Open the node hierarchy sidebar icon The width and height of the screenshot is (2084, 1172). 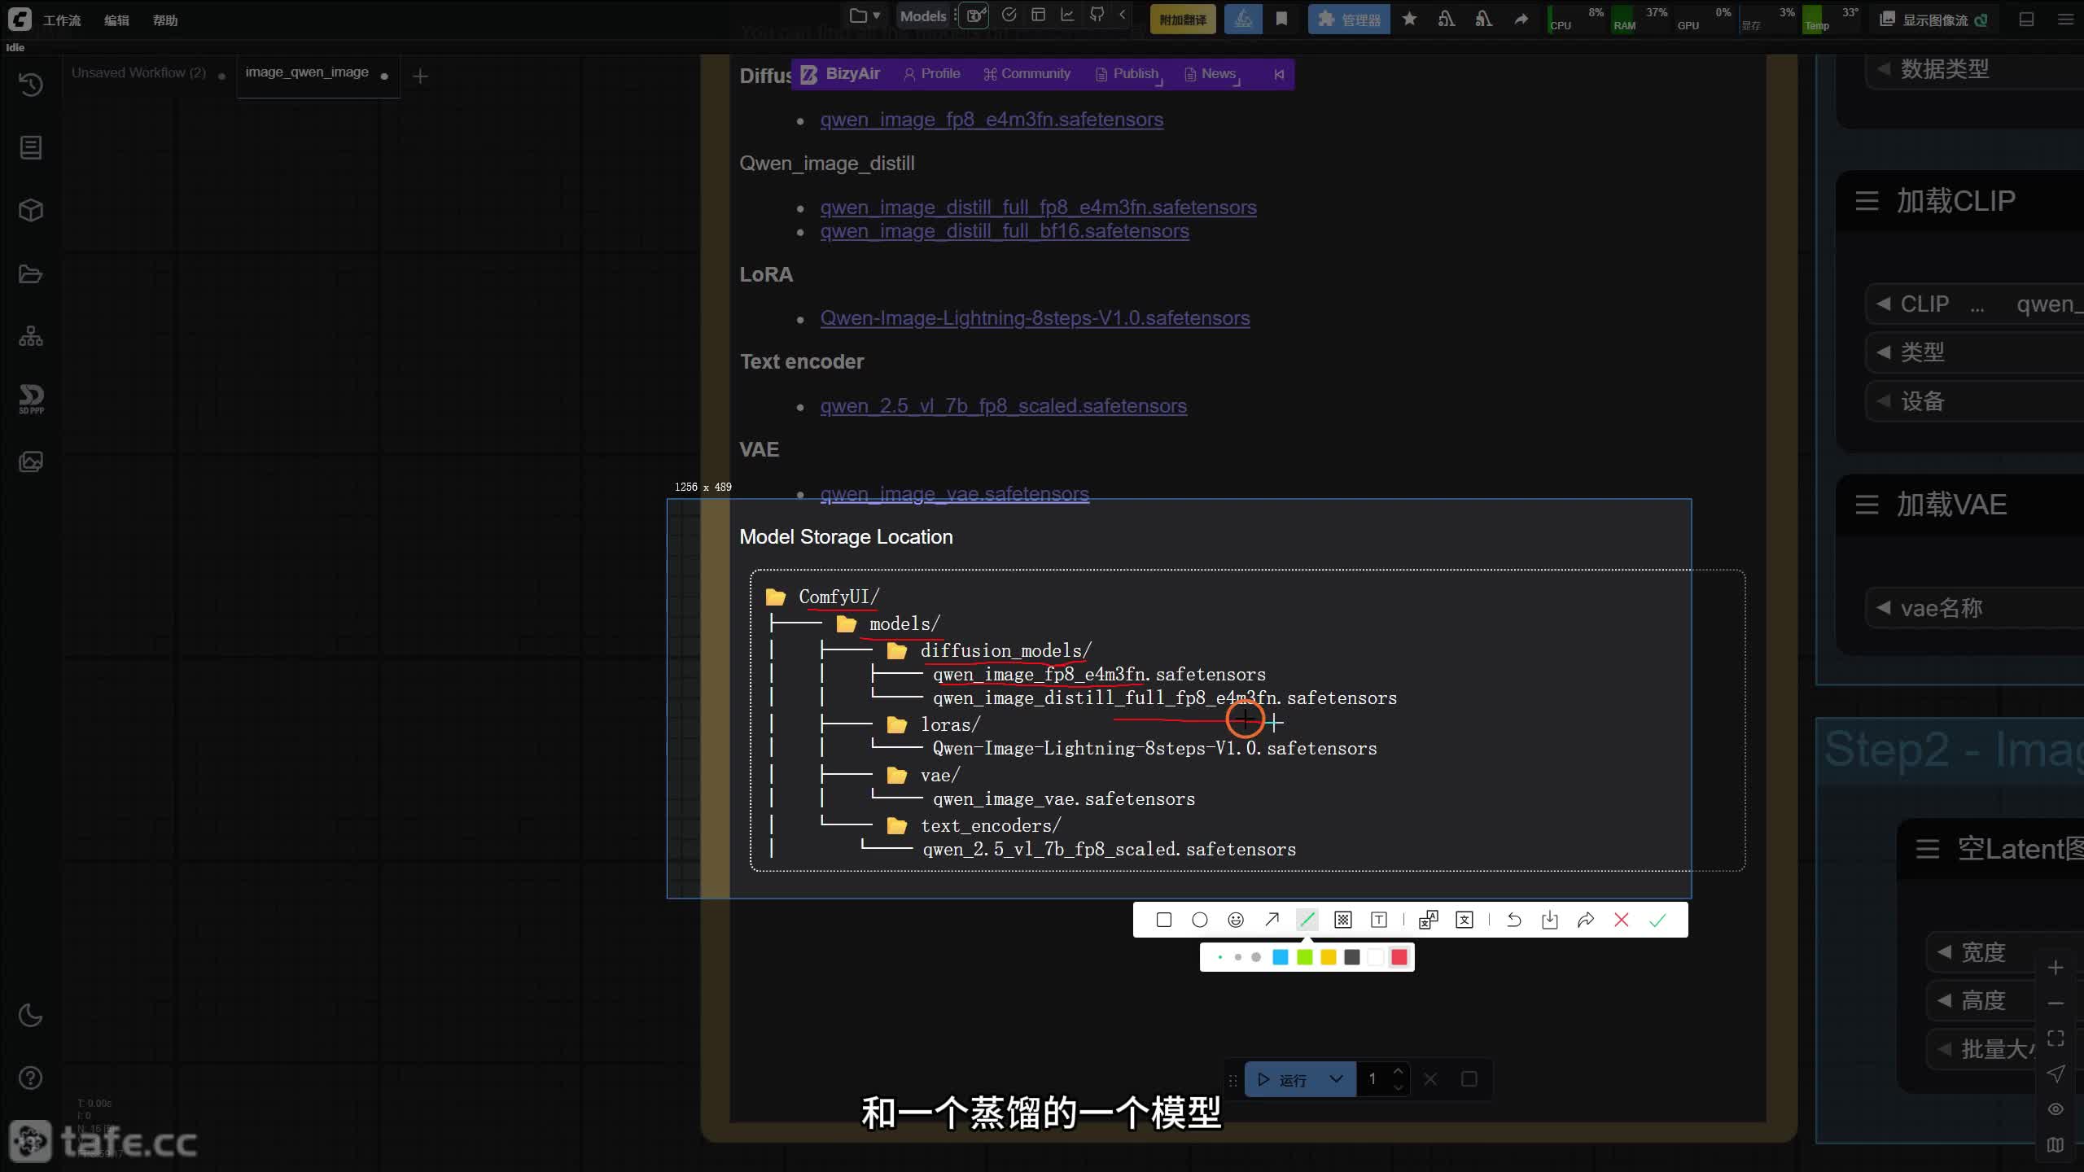(x=30, y=336)
